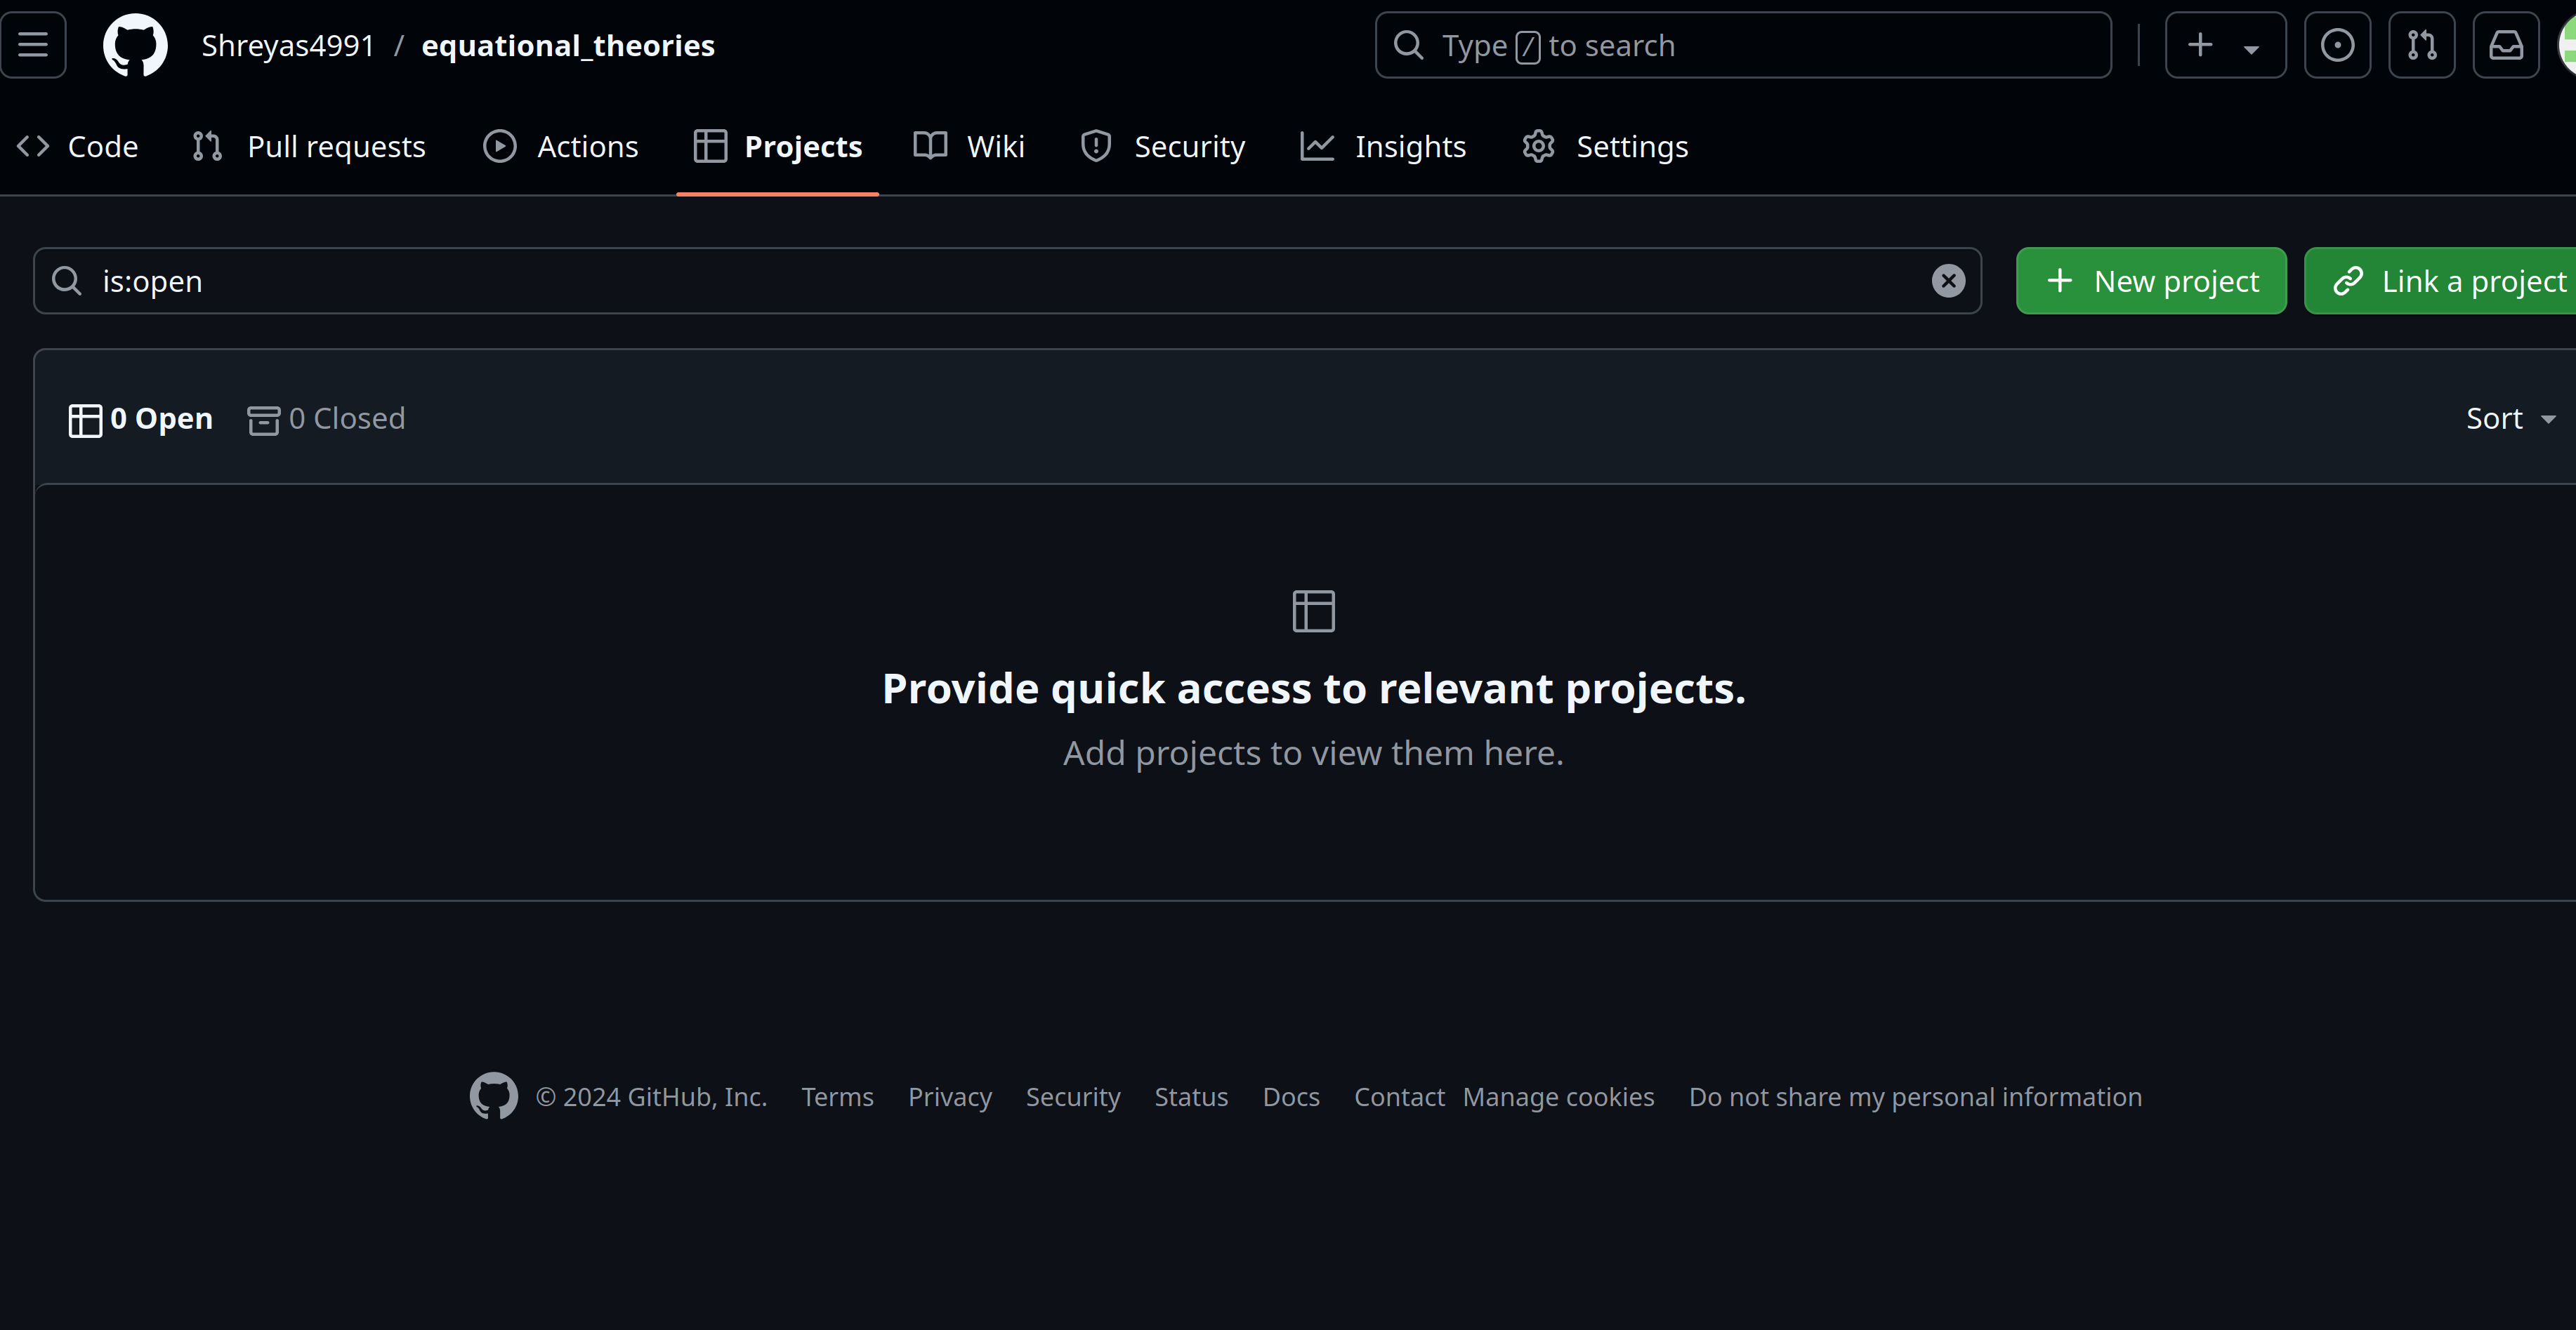Screen dimensions: 2576x1330
Task: Open the pull requests icon in the header
Action: [x=2421, y=45]
